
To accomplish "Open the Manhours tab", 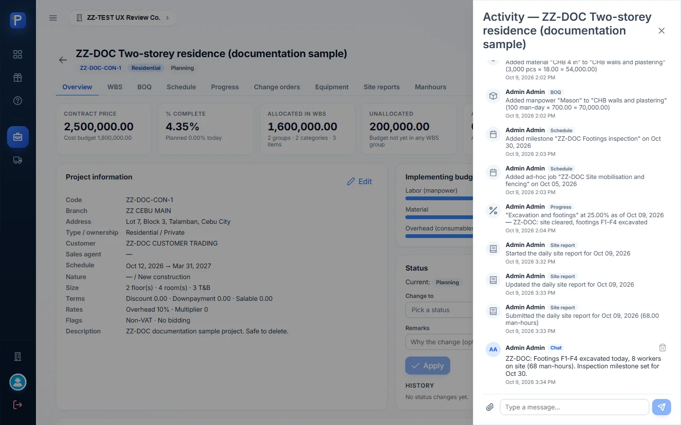I will point(430,87).
